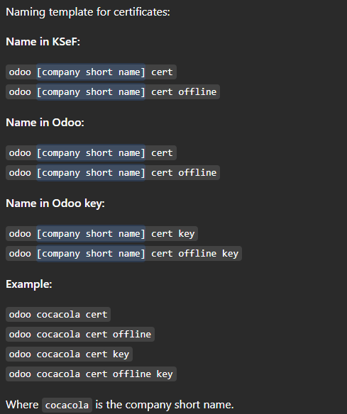Click the words 'is the company short name.'
The image size is (347, 414).
[x=165, y=405]
